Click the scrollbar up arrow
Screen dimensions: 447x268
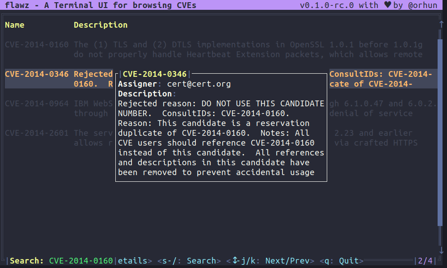click(x=441, y=24)
